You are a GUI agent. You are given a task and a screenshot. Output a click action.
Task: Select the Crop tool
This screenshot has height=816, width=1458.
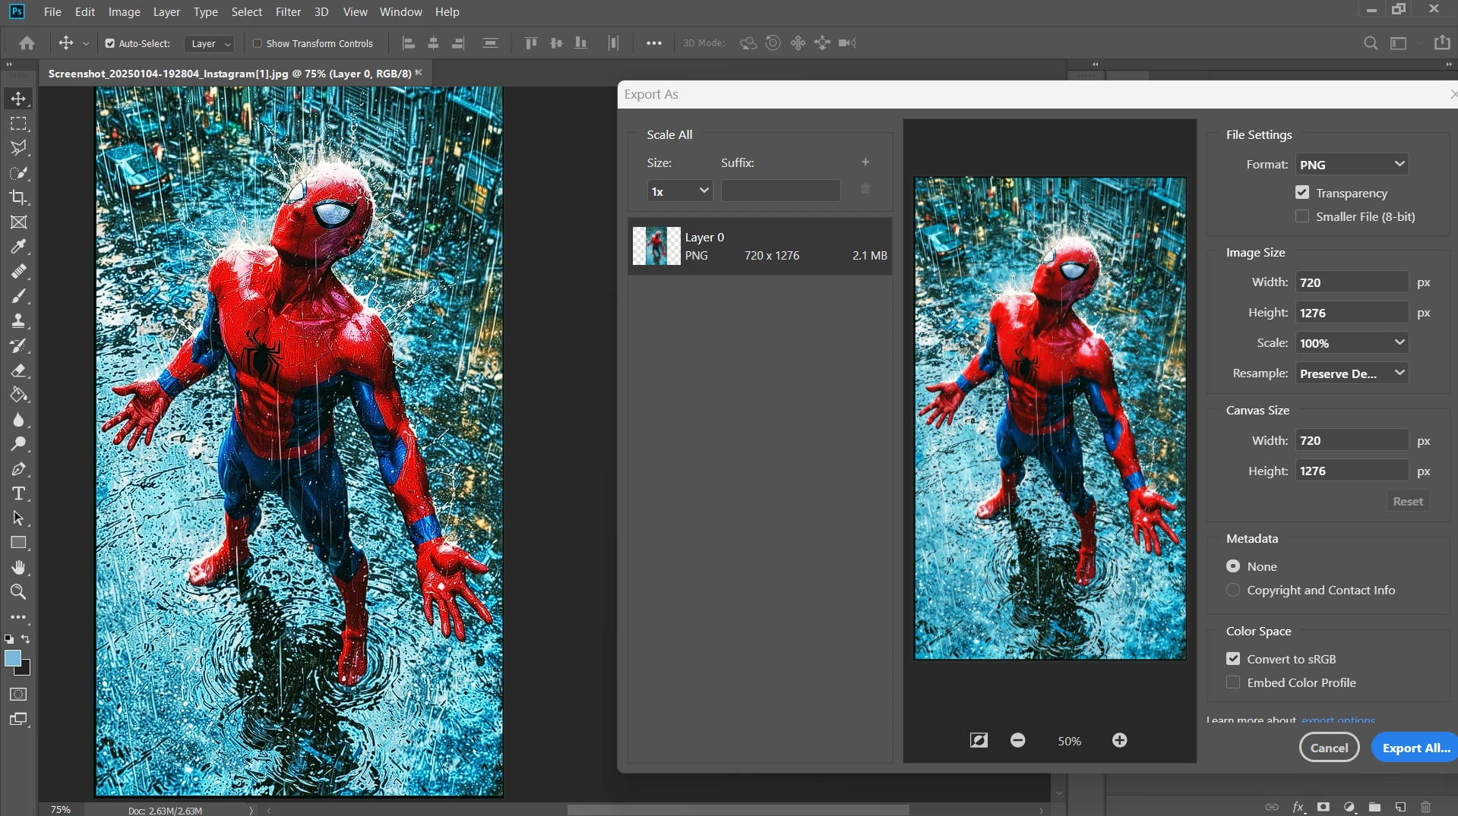18,197
